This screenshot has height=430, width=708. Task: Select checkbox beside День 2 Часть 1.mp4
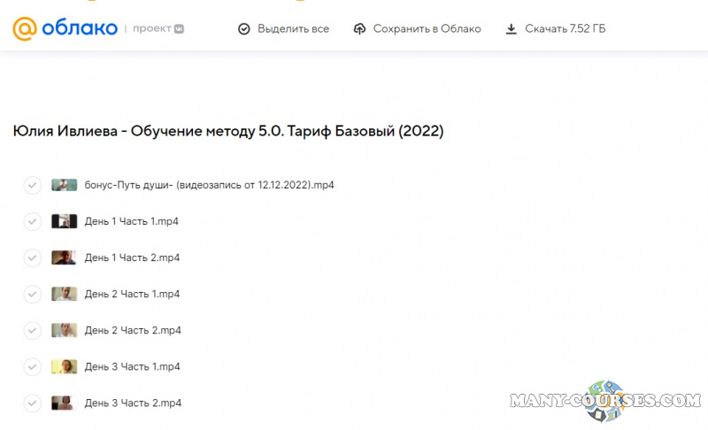pyautogui.click(x=33, y=294)
